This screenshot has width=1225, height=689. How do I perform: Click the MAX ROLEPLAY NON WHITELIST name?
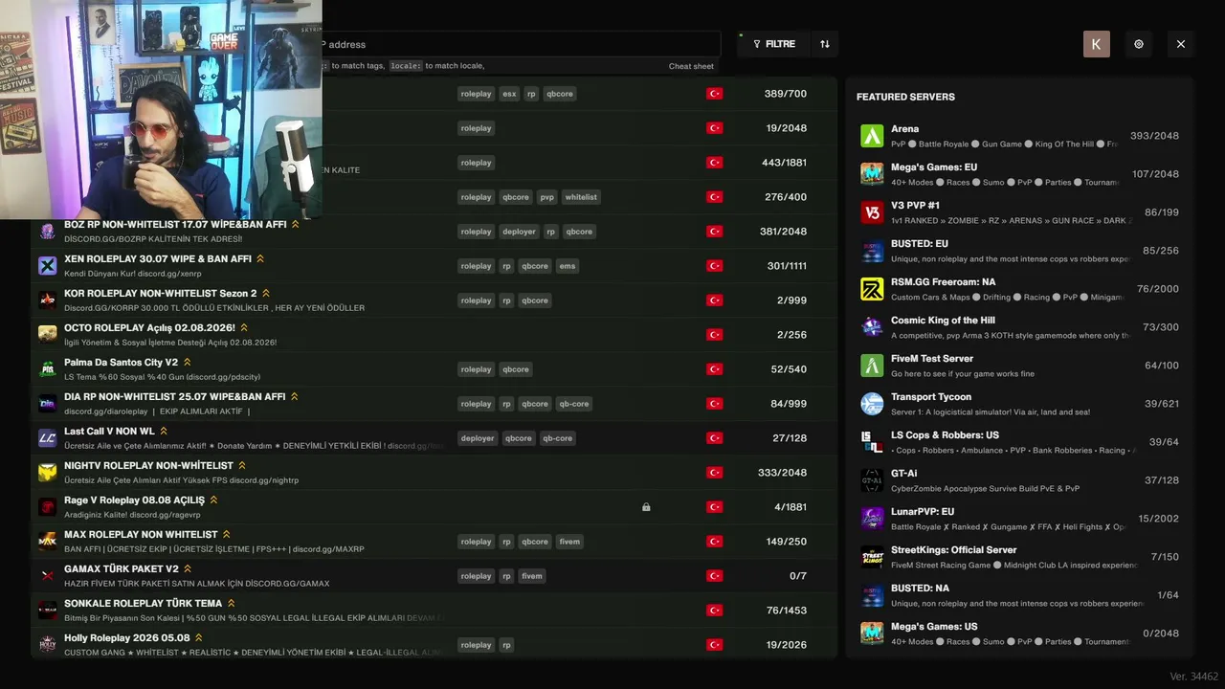click(x=141, y=535)
